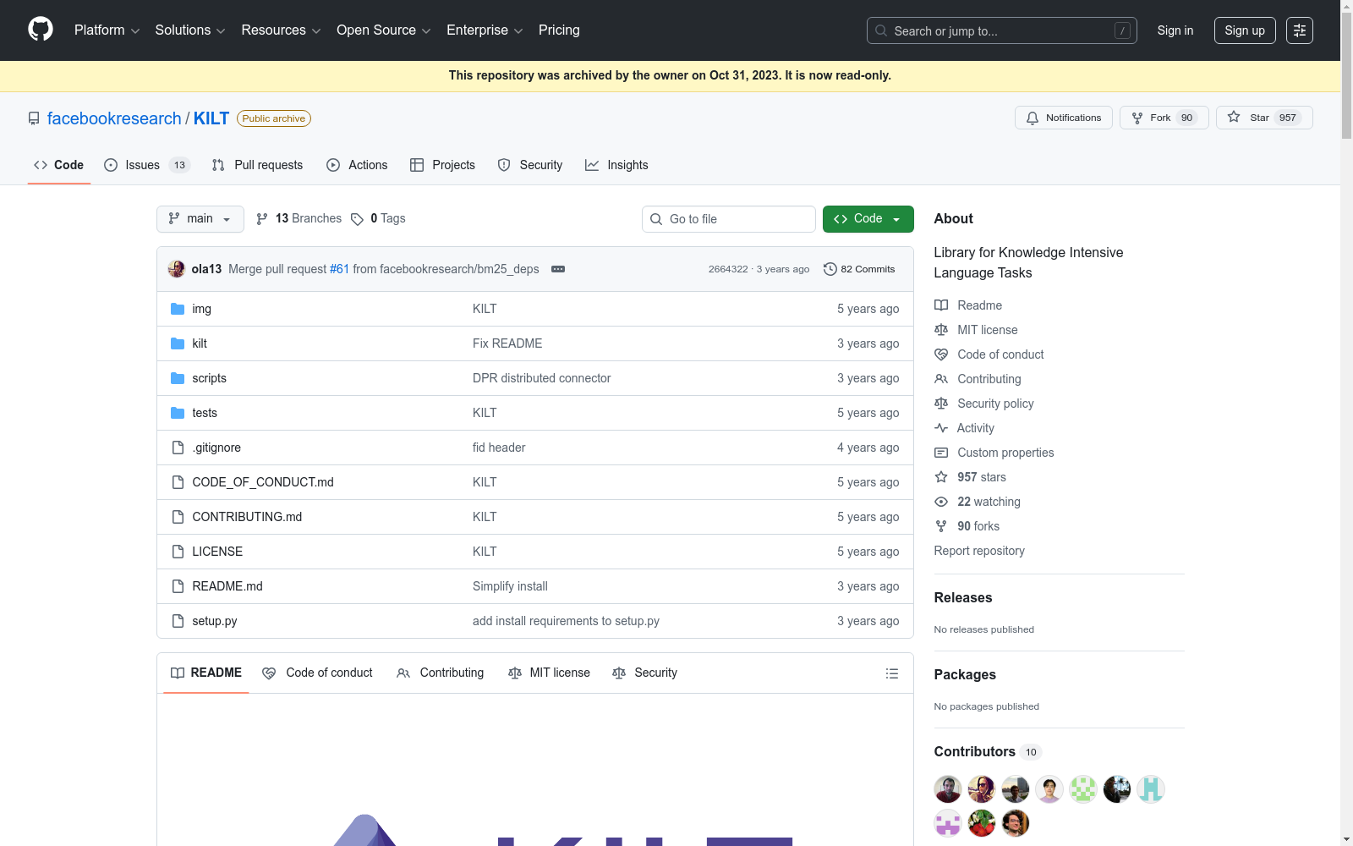Switch to the Code tab
Screen dimensions: 1353x846
[x=59, y=165]
